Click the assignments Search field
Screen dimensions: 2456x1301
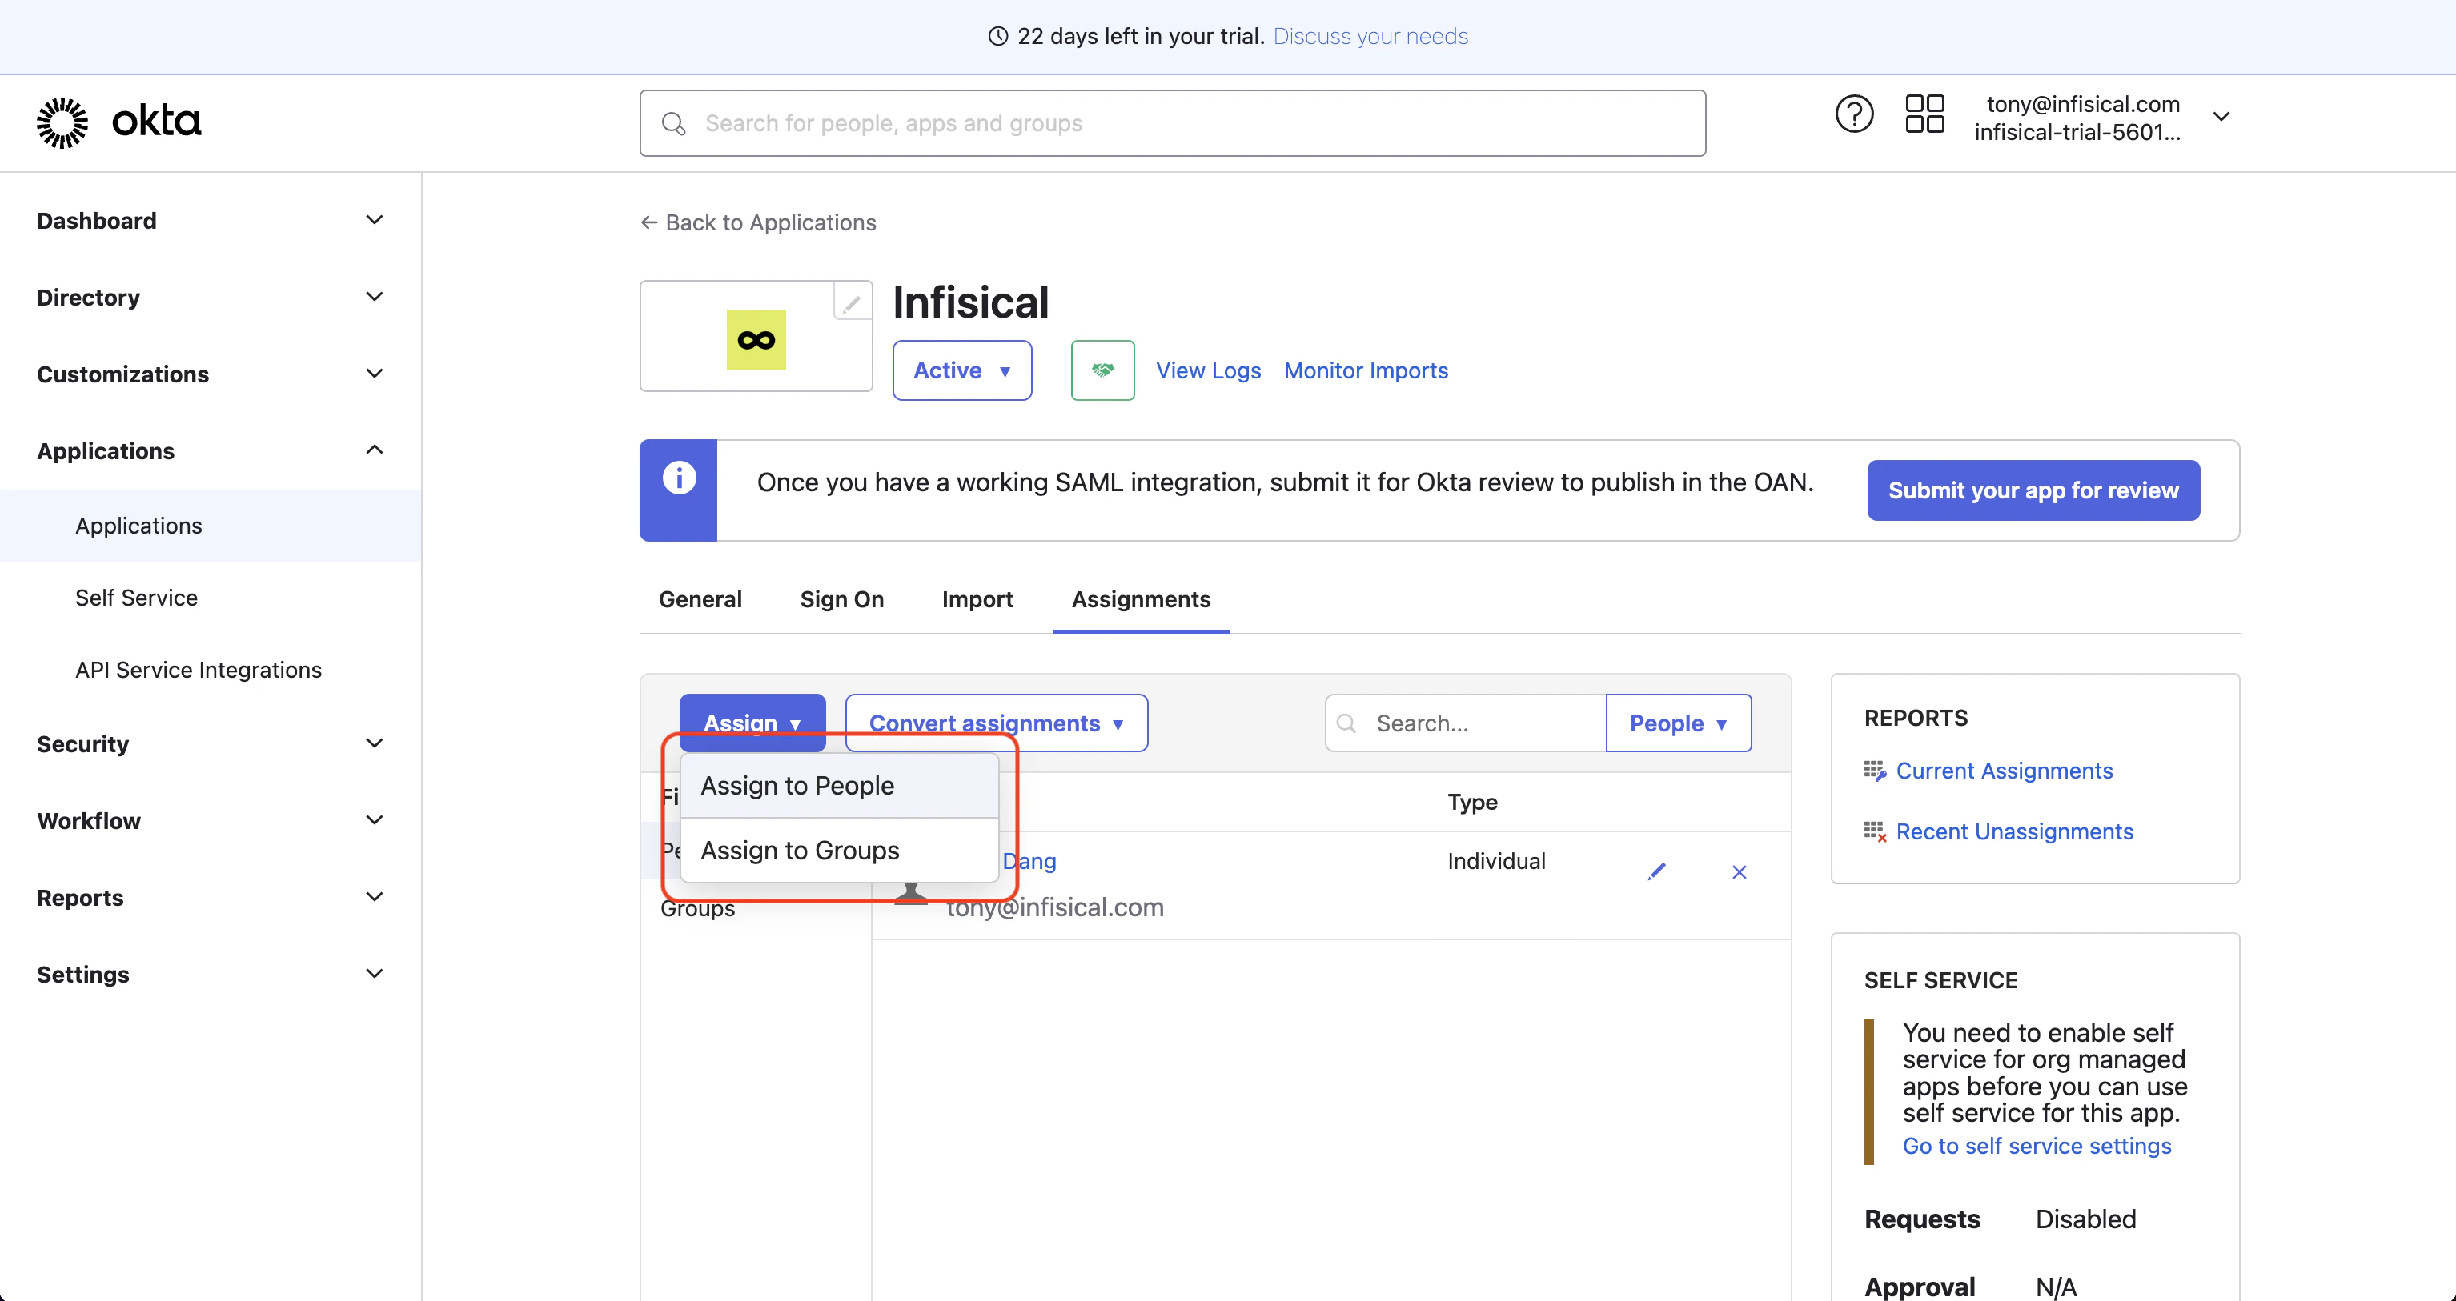tap(1466, 723)
